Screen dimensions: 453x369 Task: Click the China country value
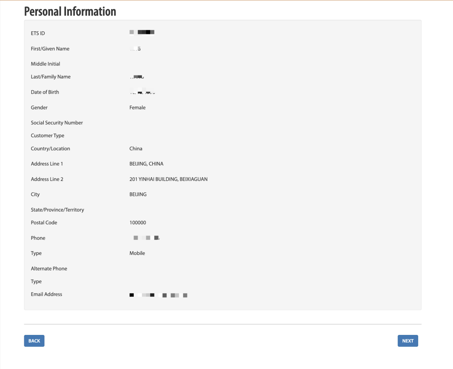(136, 149)
